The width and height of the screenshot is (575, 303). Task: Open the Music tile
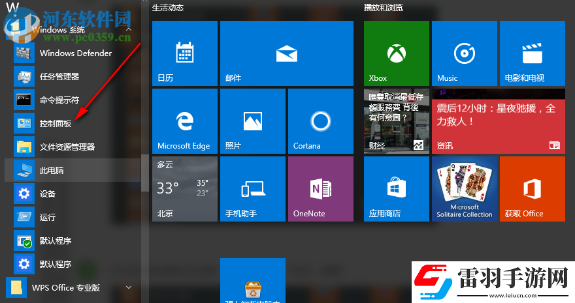pos(465,53)
